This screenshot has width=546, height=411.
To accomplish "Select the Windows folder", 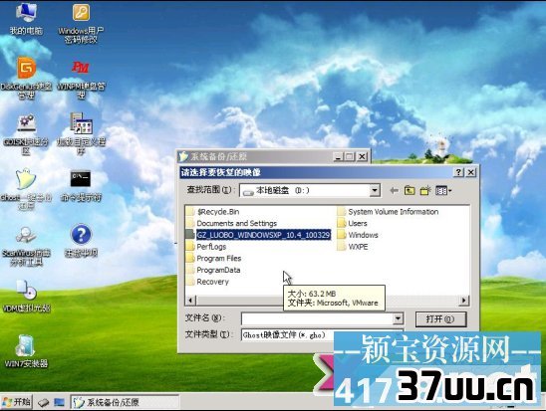I will 358,235.
